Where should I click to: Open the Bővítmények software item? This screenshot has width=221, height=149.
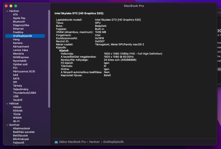tap(21, 139)
